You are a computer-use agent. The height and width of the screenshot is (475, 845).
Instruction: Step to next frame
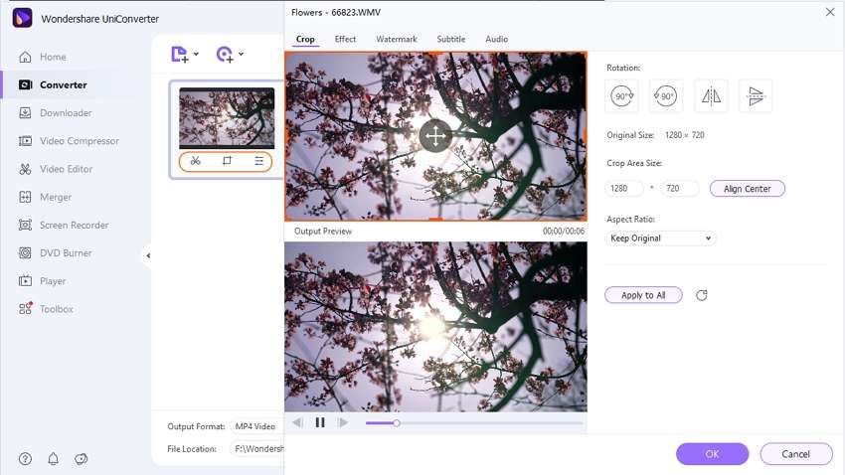343,422
